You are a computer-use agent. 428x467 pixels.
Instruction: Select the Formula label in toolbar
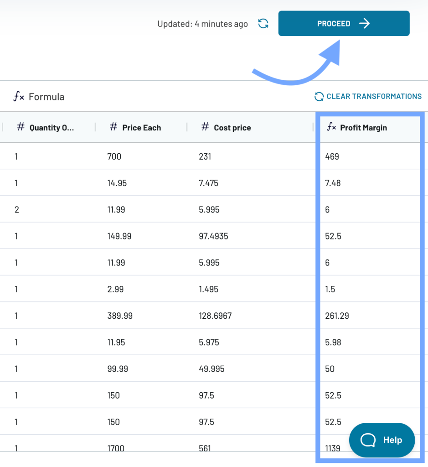(x=46, y=97)
